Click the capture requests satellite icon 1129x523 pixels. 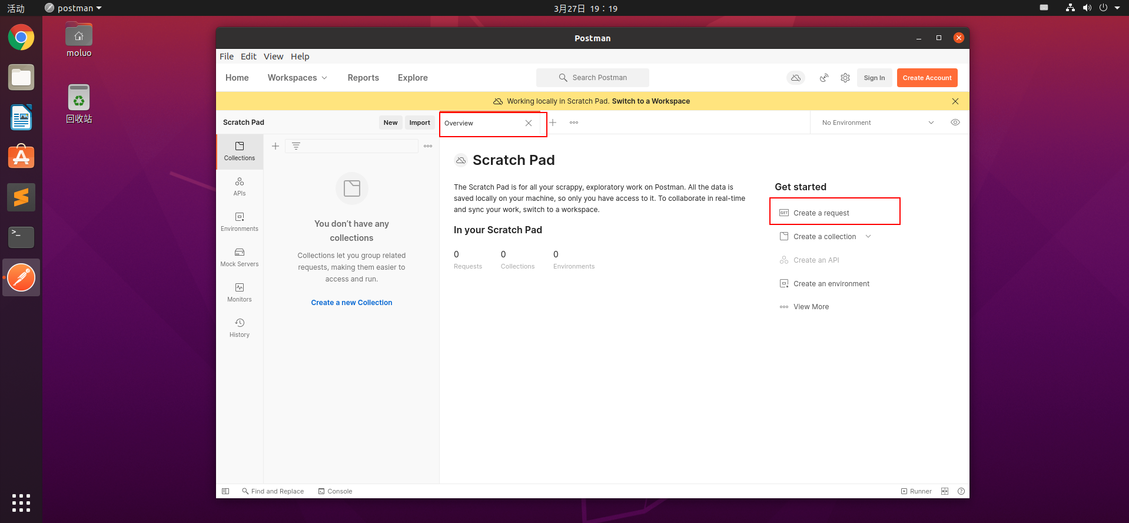(824, 78)
